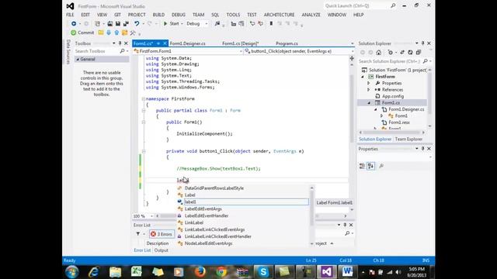Click the Search Toolbox magnifier icon

pos(122,51)
